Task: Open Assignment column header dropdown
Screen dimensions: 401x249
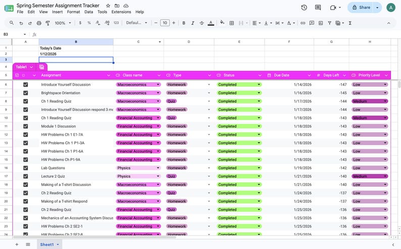Action: coord(109,75)
